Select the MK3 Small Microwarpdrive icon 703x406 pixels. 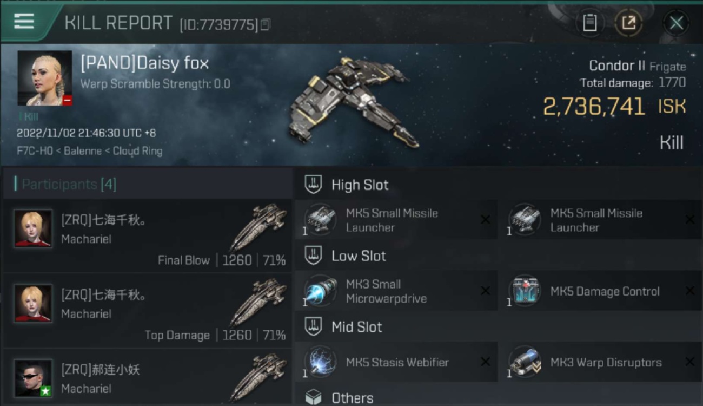point(321,291)
